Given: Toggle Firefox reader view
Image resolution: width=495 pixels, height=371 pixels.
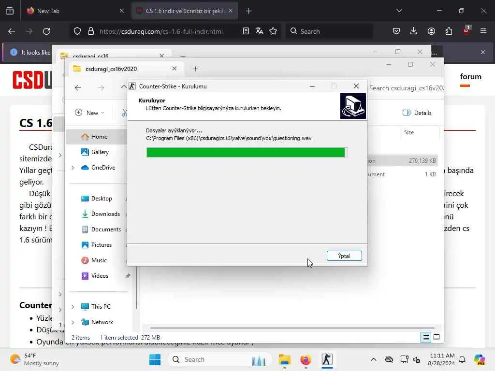Looking at the screenshot, I should 246,31.
